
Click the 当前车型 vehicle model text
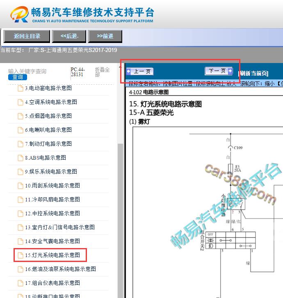coord(59,50)
